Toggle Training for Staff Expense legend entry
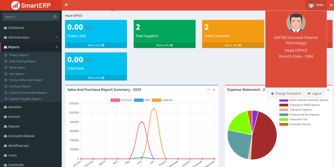The image size is (334, 167). coord(300,105)
